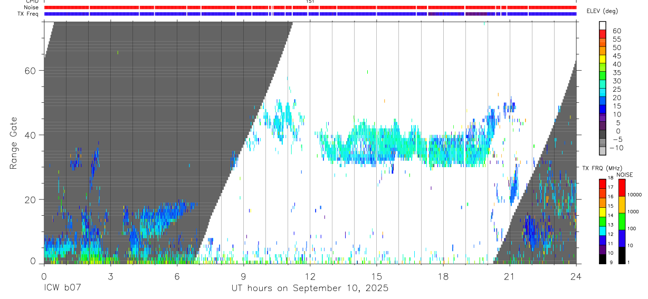Click the '6' tick label on the UT hours axis
The image size is (648, 299).
(177, 276)
